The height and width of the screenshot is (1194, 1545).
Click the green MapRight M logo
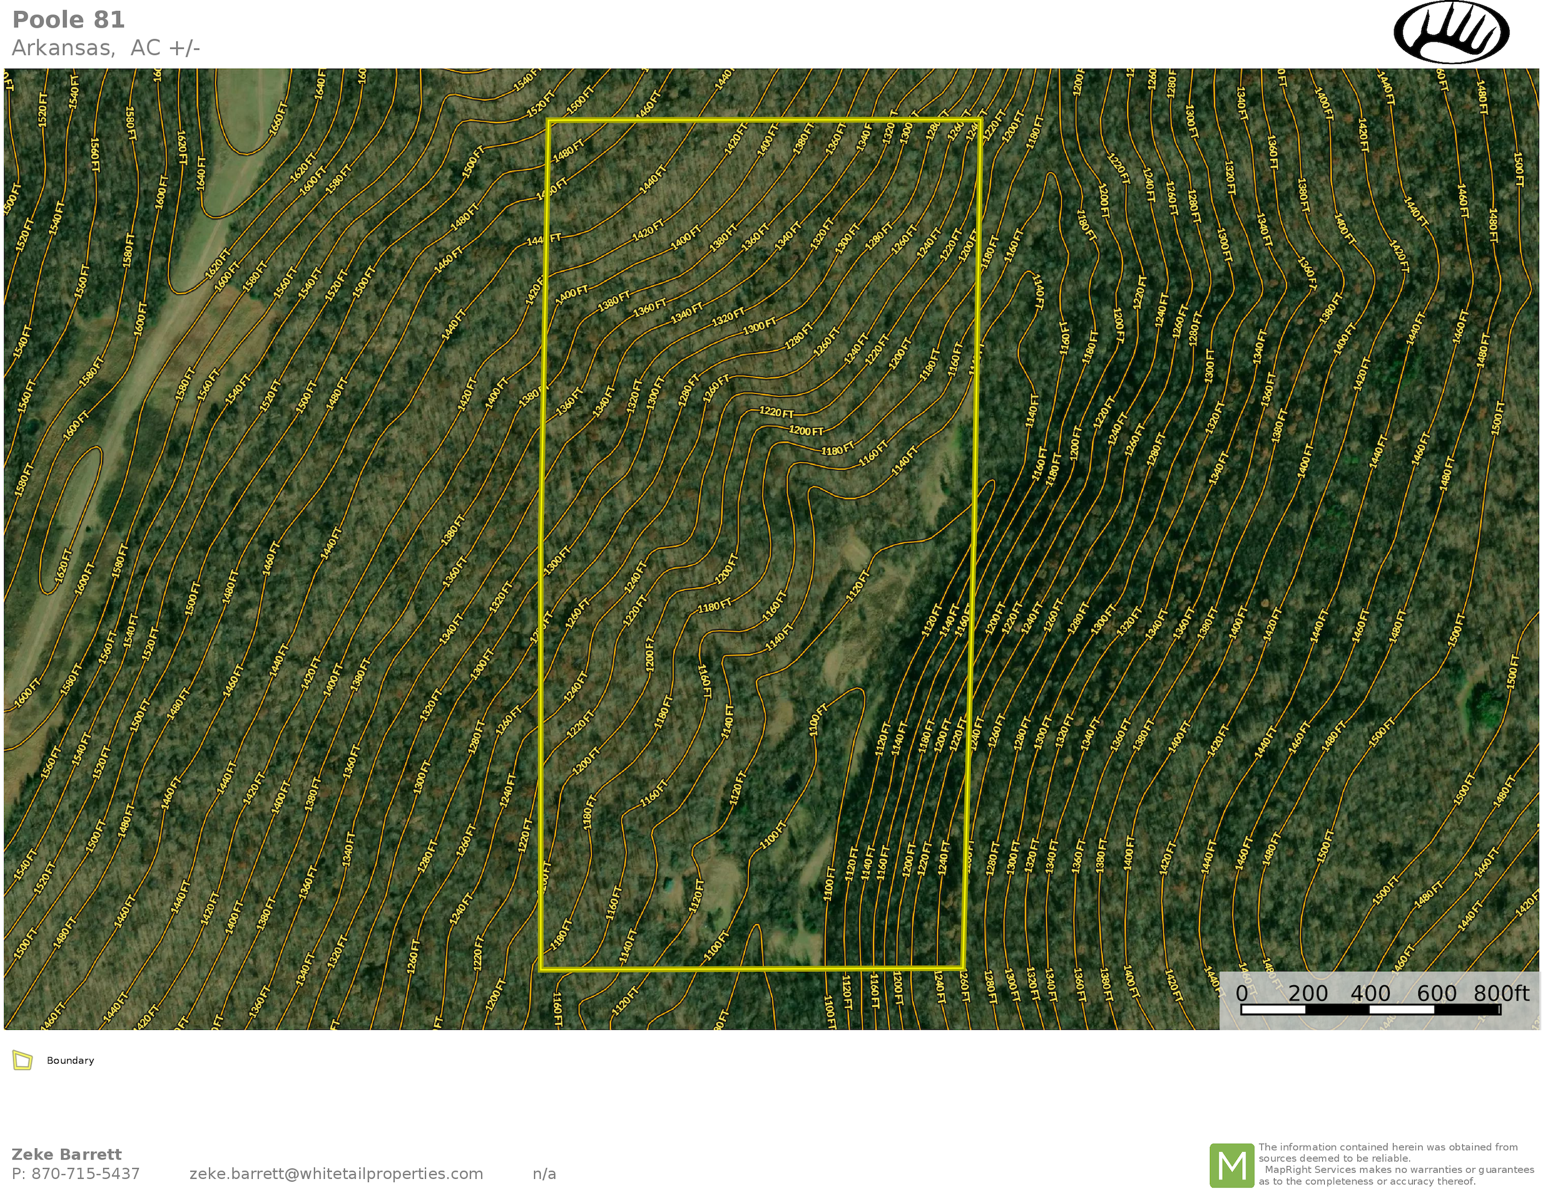click(x=1232, y=1165)
